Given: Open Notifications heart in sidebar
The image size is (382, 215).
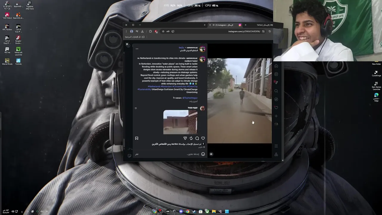Looking at the screenshot, I should tap(276, 107).
